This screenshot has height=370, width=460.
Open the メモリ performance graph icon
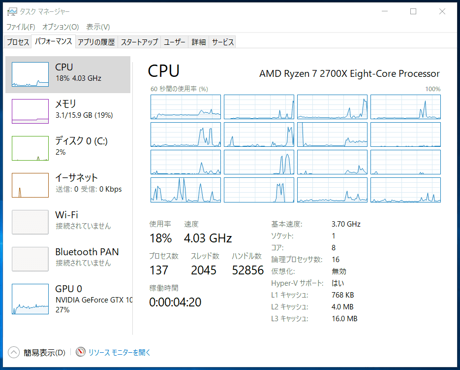[x=30, y=111]
